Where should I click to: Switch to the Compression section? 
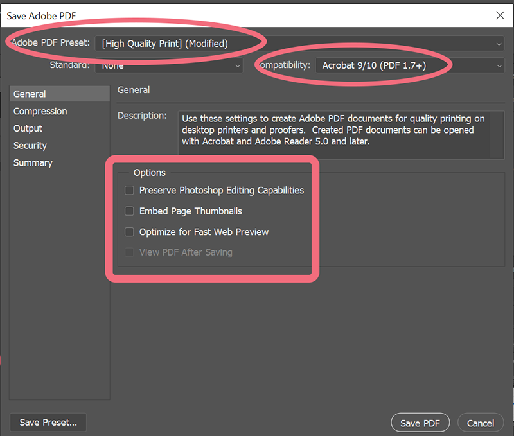40,110
